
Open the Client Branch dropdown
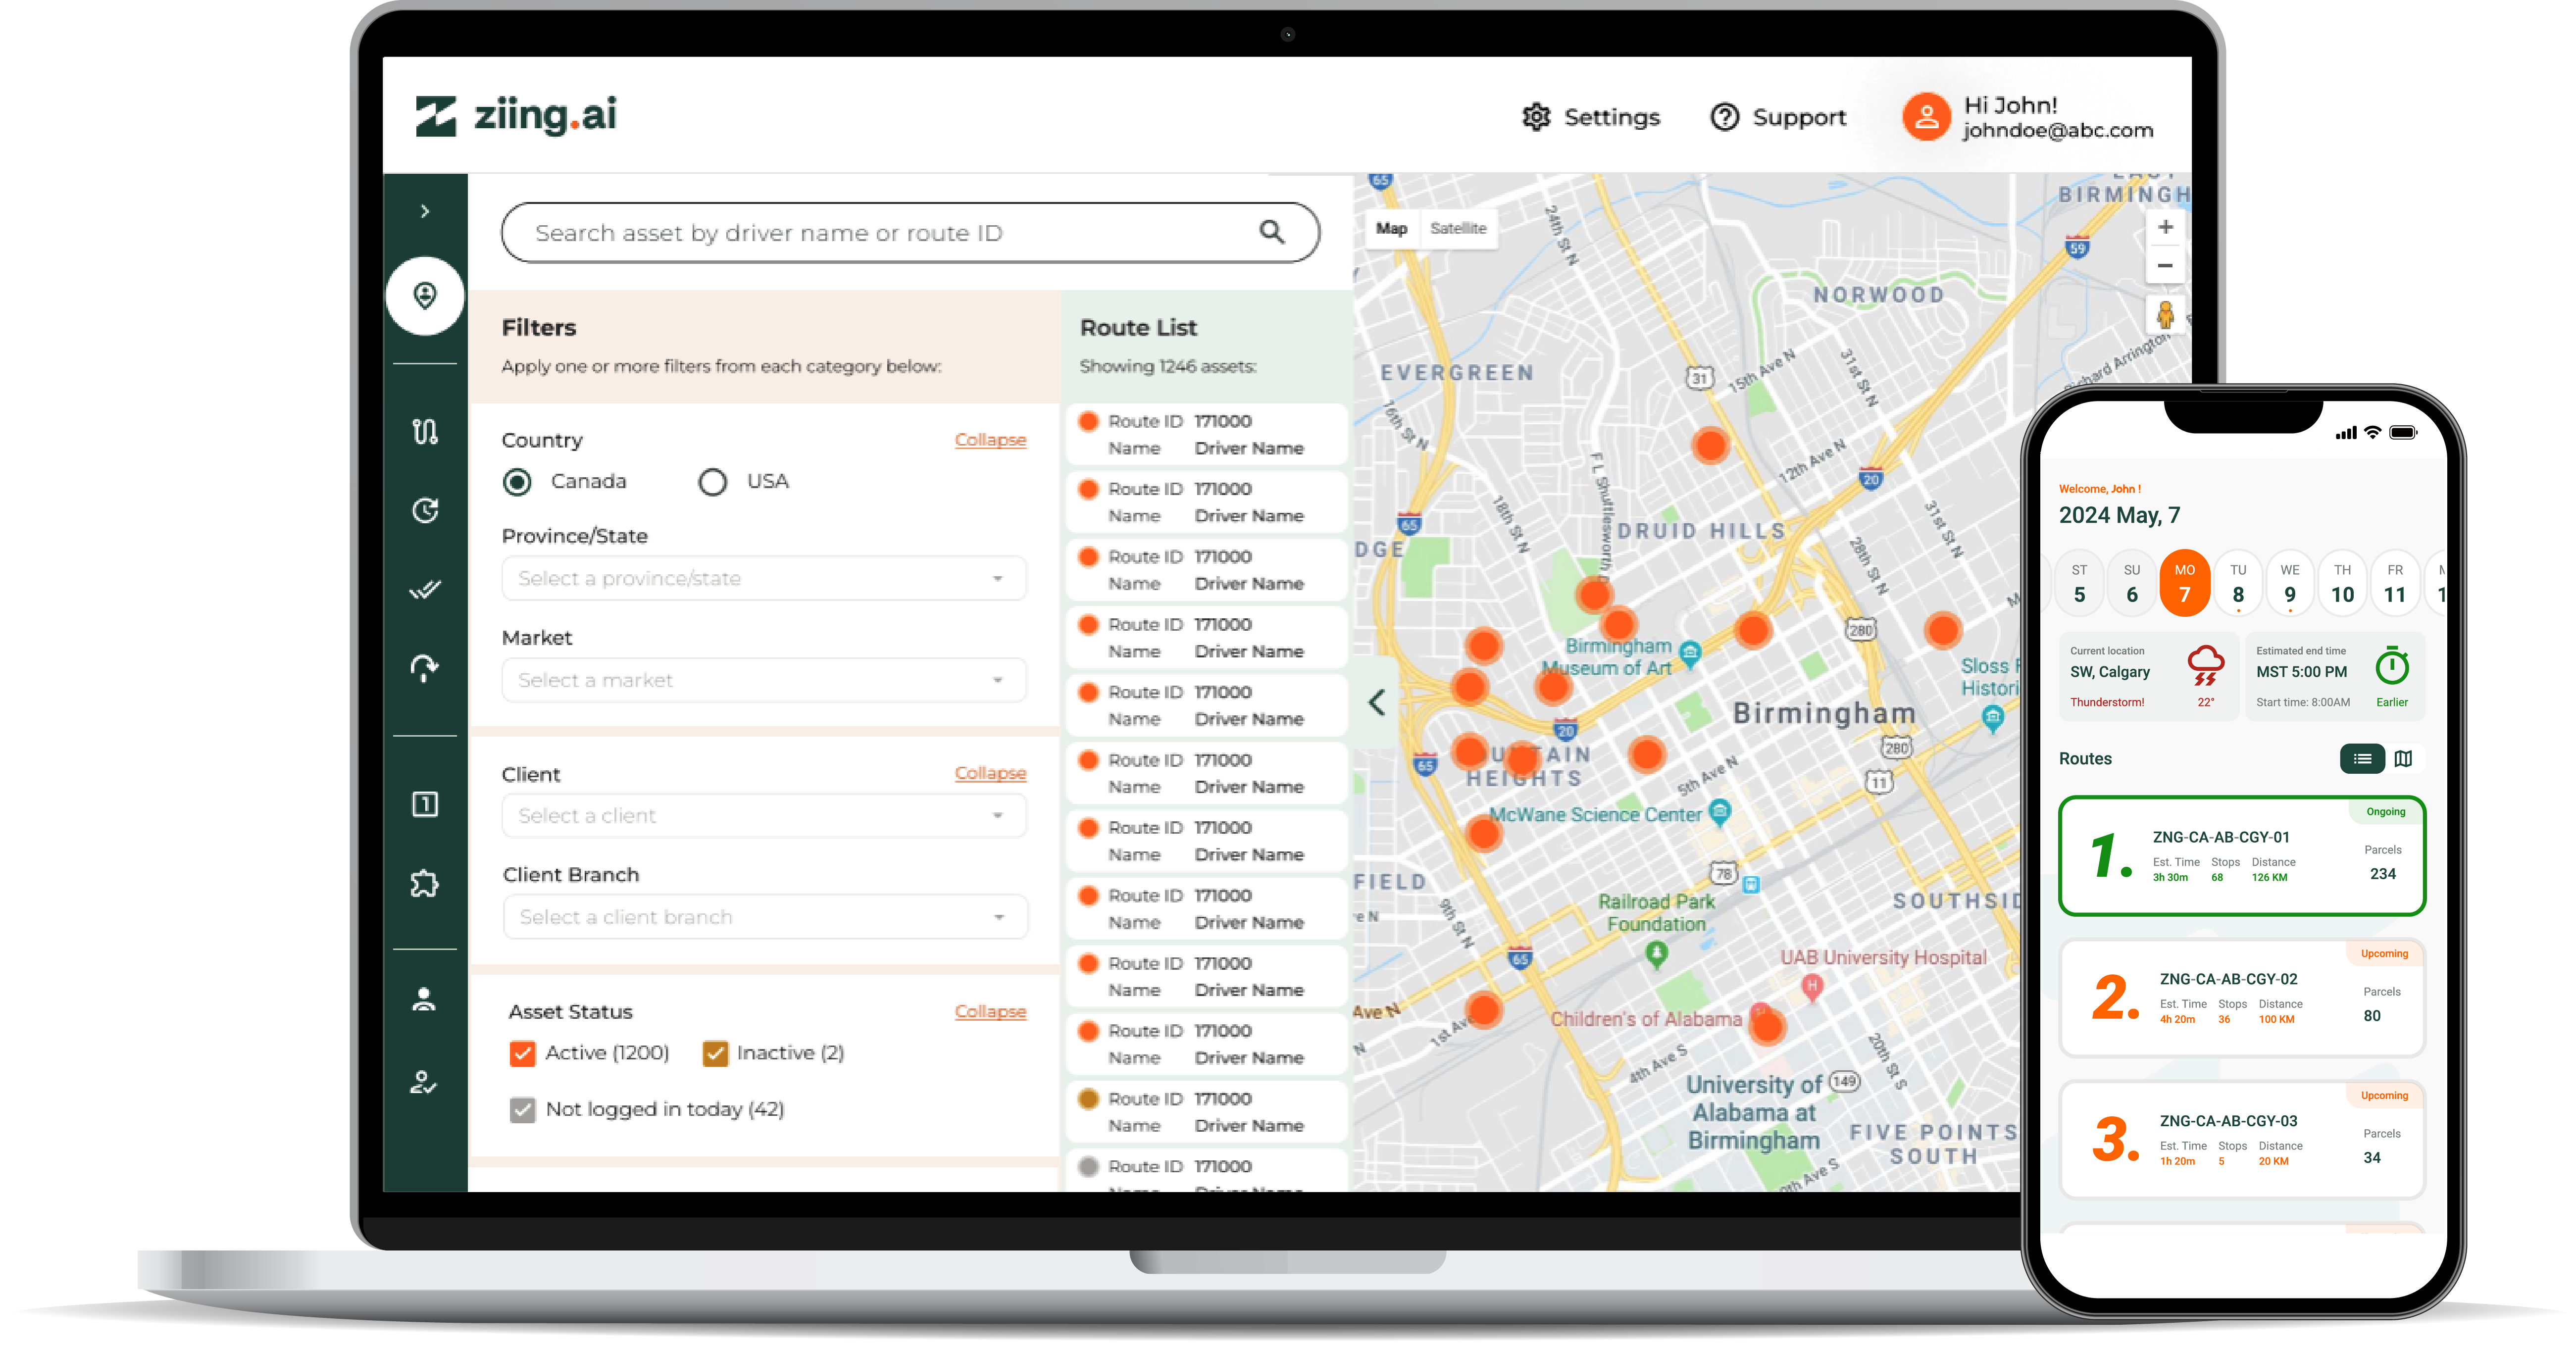click(x=765, y=917)
